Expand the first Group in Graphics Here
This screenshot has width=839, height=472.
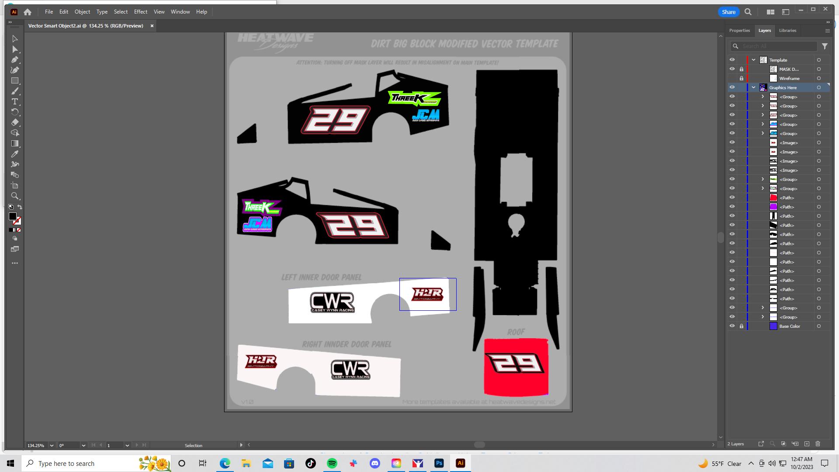point(763,97)
